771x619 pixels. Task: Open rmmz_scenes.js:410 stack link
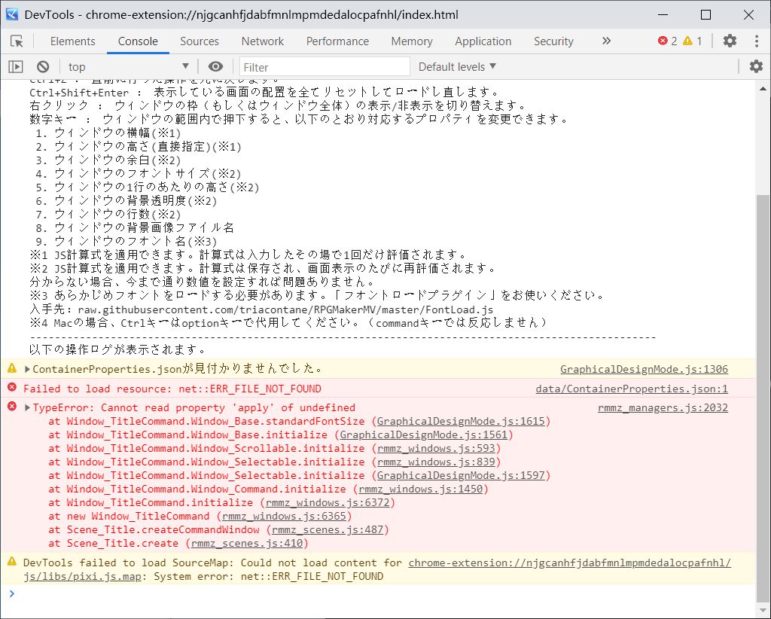[x=247, y=543]
